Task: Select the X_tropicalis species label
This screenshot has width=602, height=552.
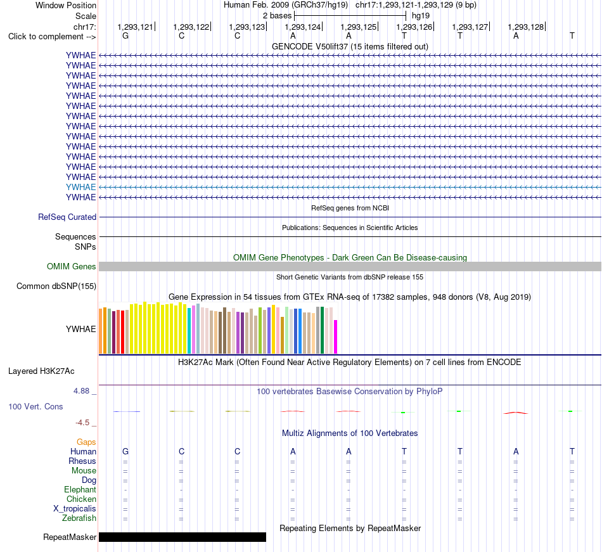Action: pos(75,509)
